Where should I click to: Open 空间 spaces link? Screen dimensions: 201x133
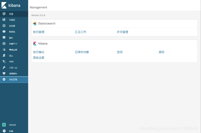pos(119,52)
